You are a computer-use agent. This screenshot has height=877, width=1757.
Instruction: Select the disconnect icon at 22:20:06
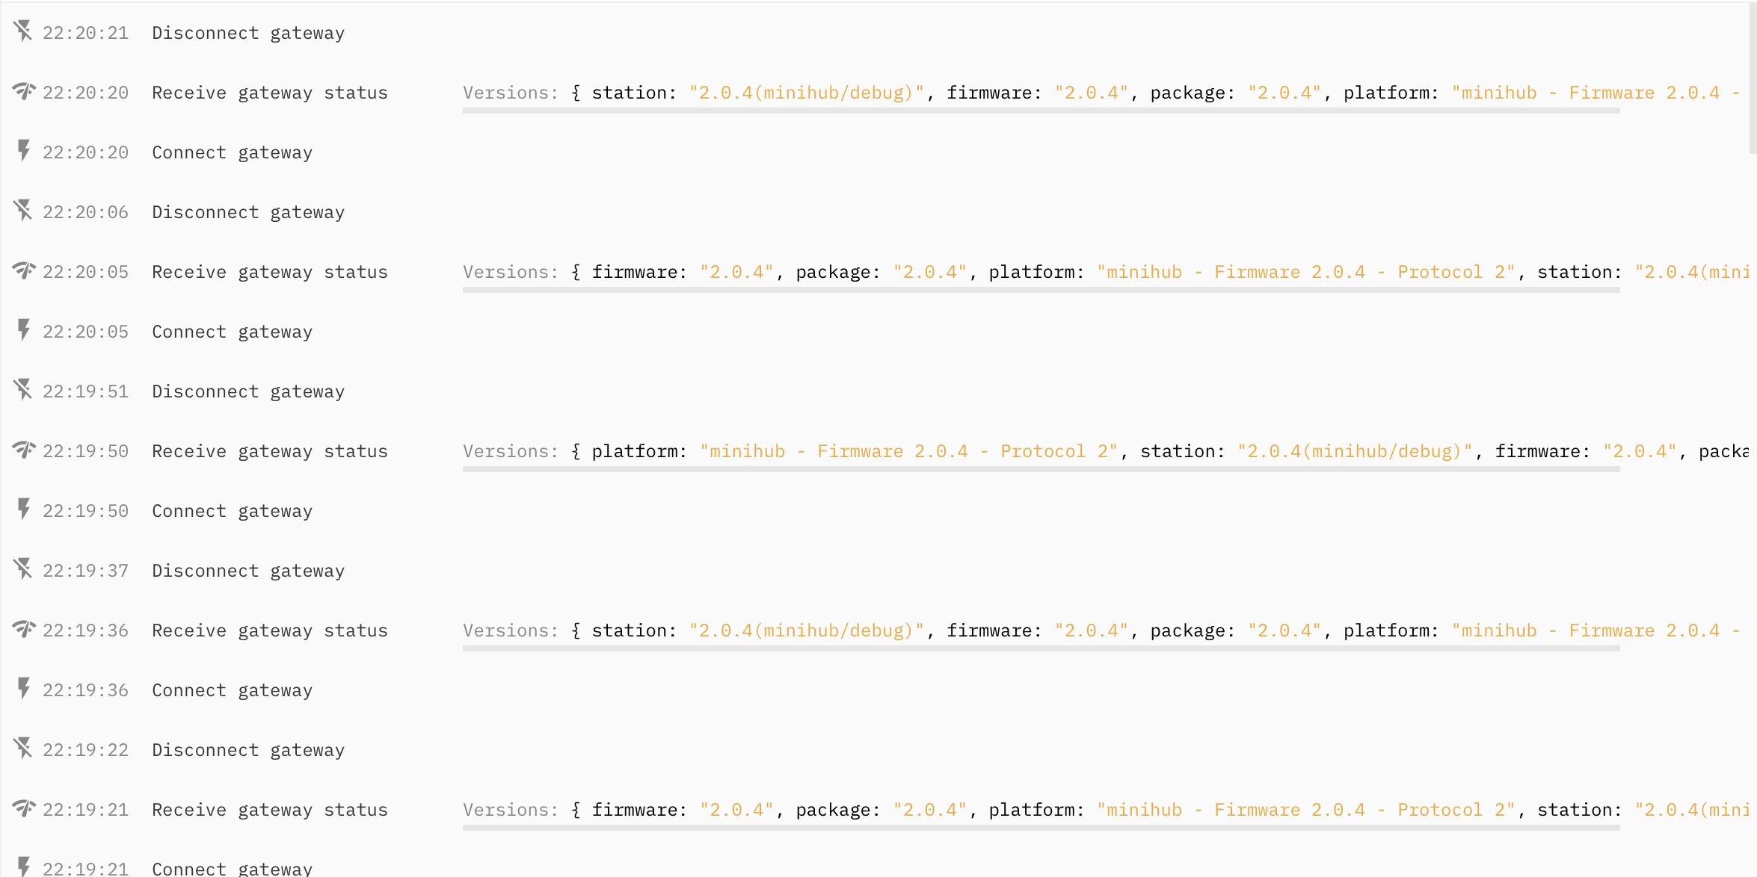click(x=23, y=211)
